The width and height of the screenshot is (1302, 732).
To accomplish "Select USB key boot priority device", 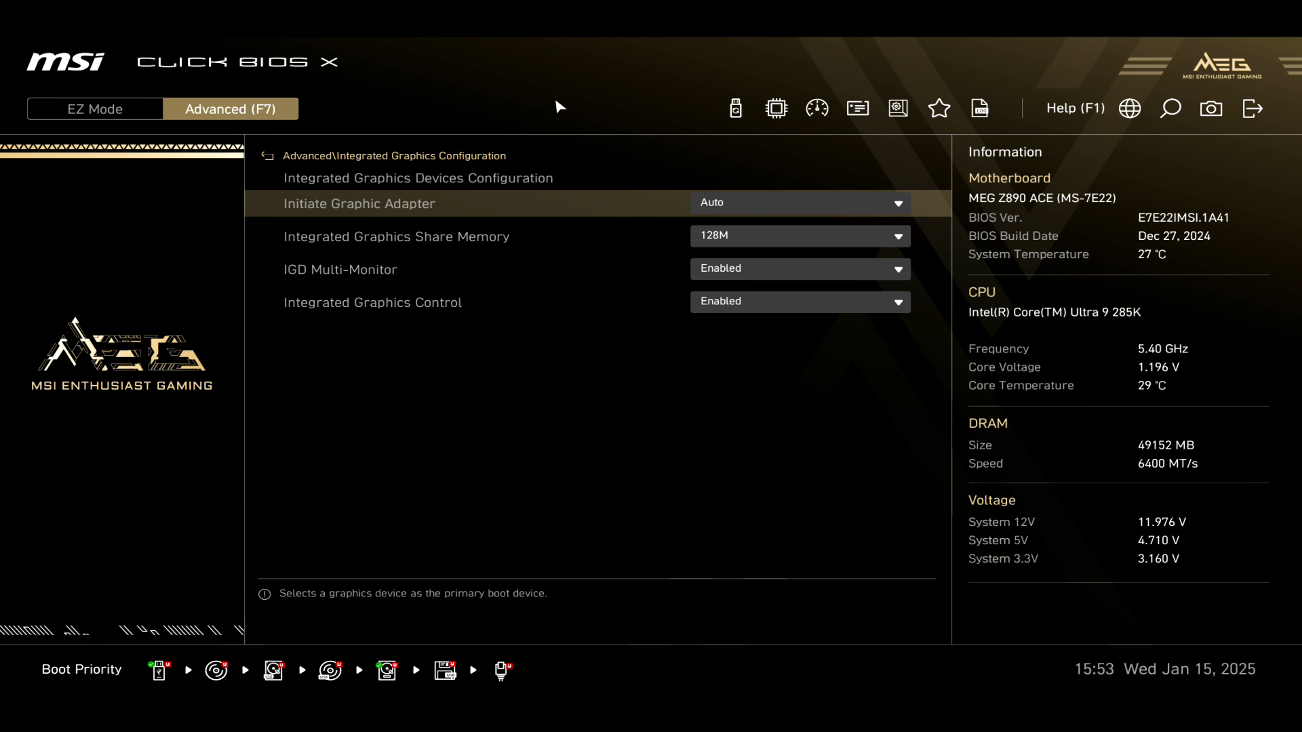I will tap(159, 670).
